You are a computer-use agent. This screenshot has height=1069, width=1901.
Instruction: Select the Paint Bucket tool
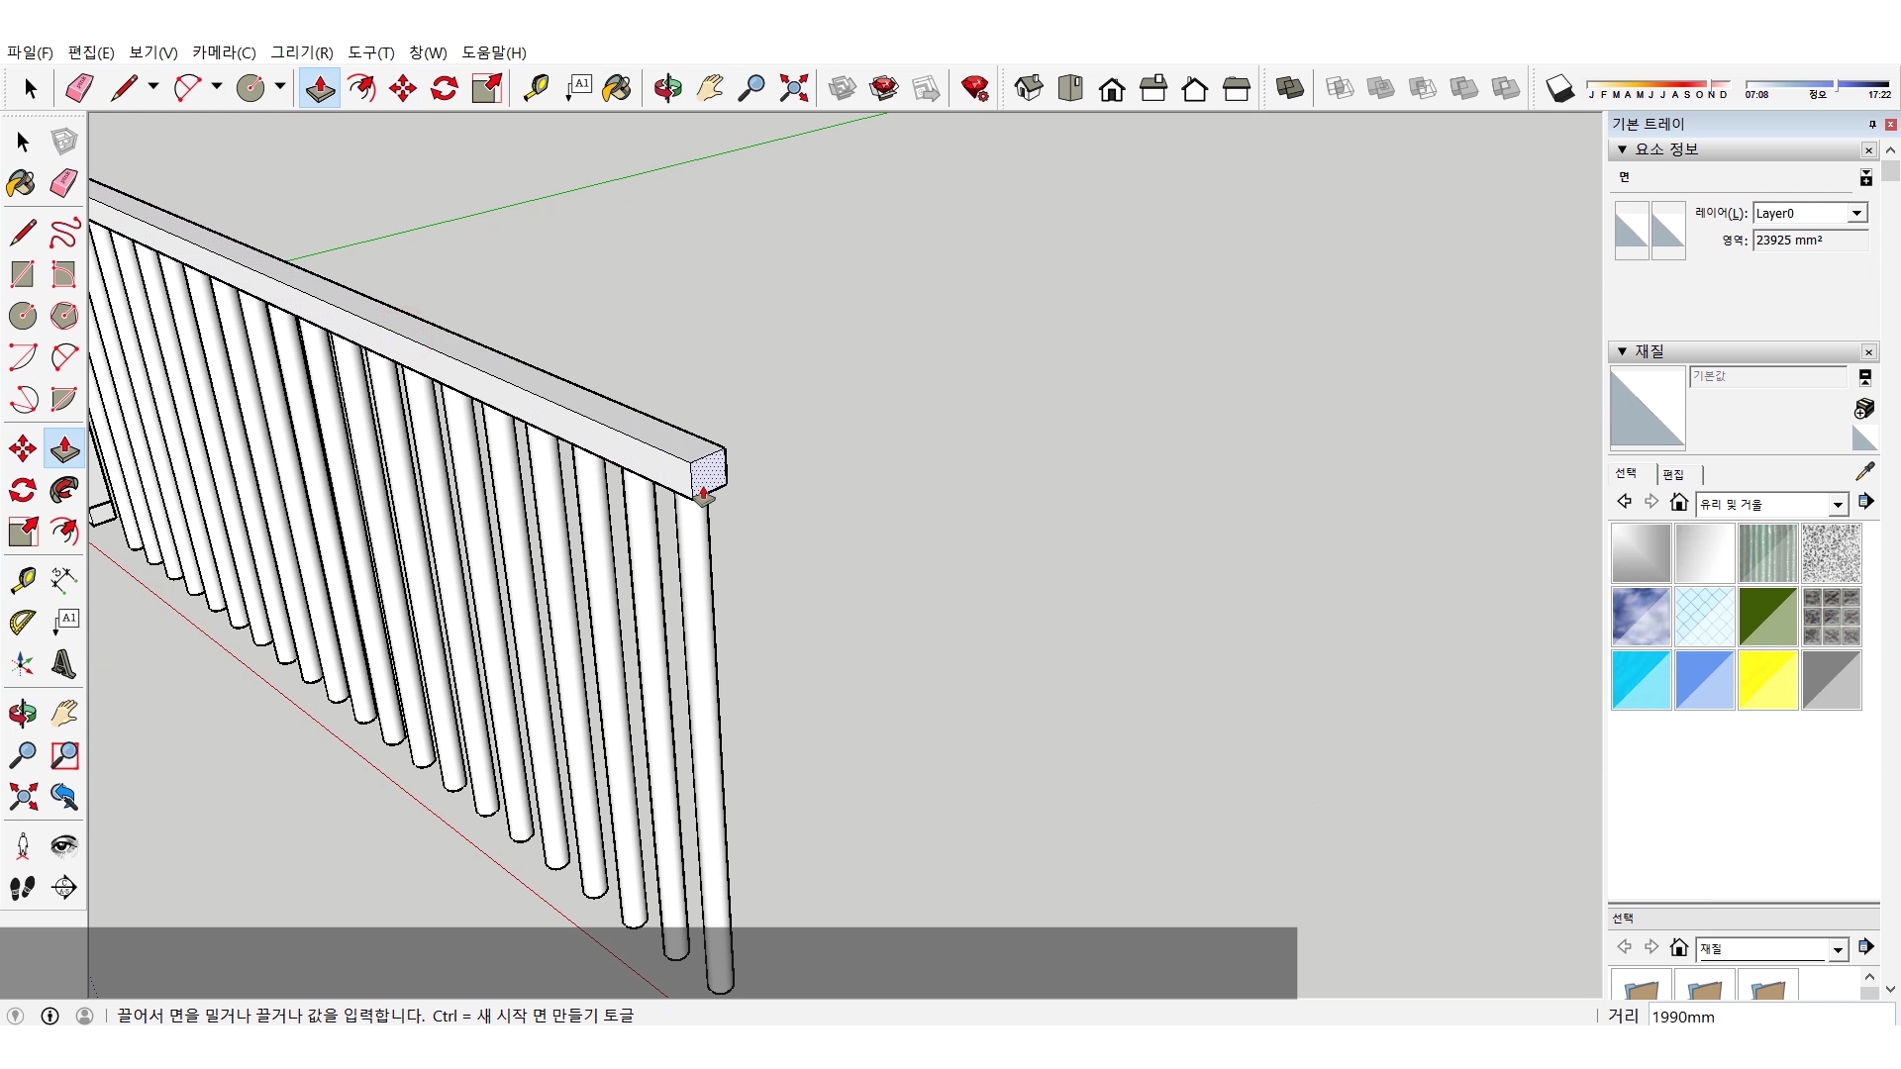tap(22, 183)
